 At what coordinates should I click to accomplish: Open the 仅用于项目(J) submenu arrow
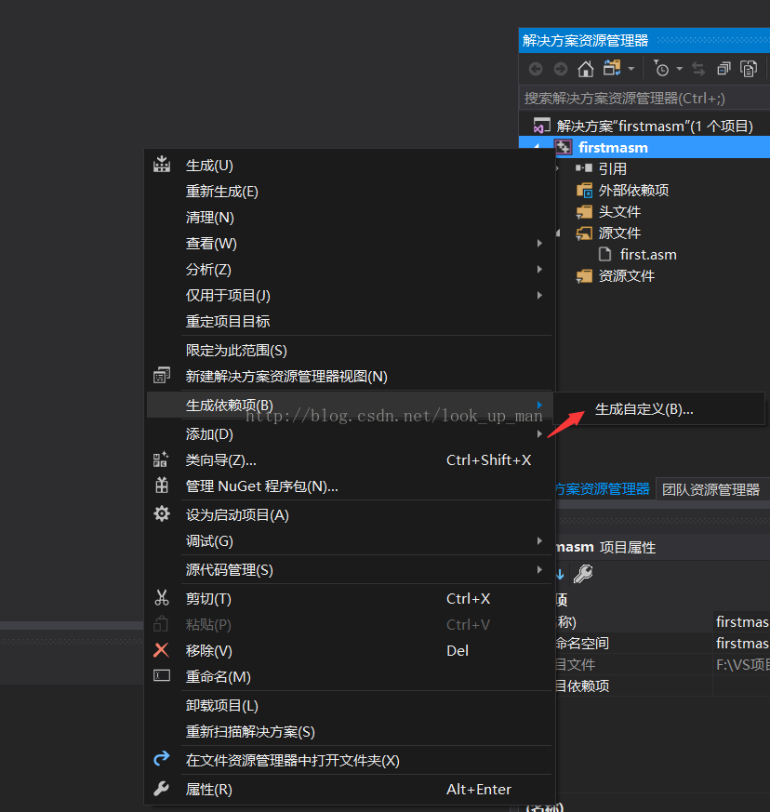click(x=539, y=295)
